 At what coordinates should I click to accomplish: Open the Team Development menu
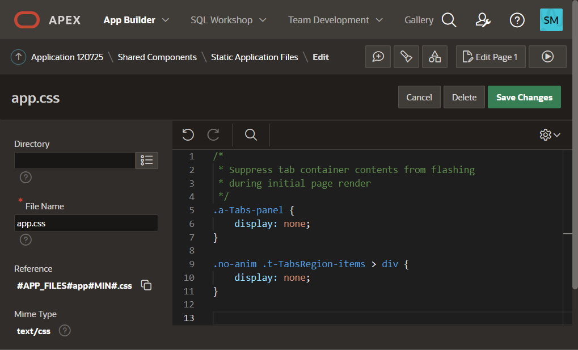click(x=335, y=20)
